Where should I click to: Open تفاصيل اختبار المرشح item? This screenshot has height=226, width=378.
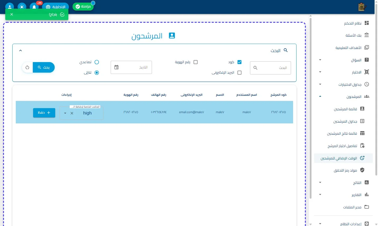(343, 146)
